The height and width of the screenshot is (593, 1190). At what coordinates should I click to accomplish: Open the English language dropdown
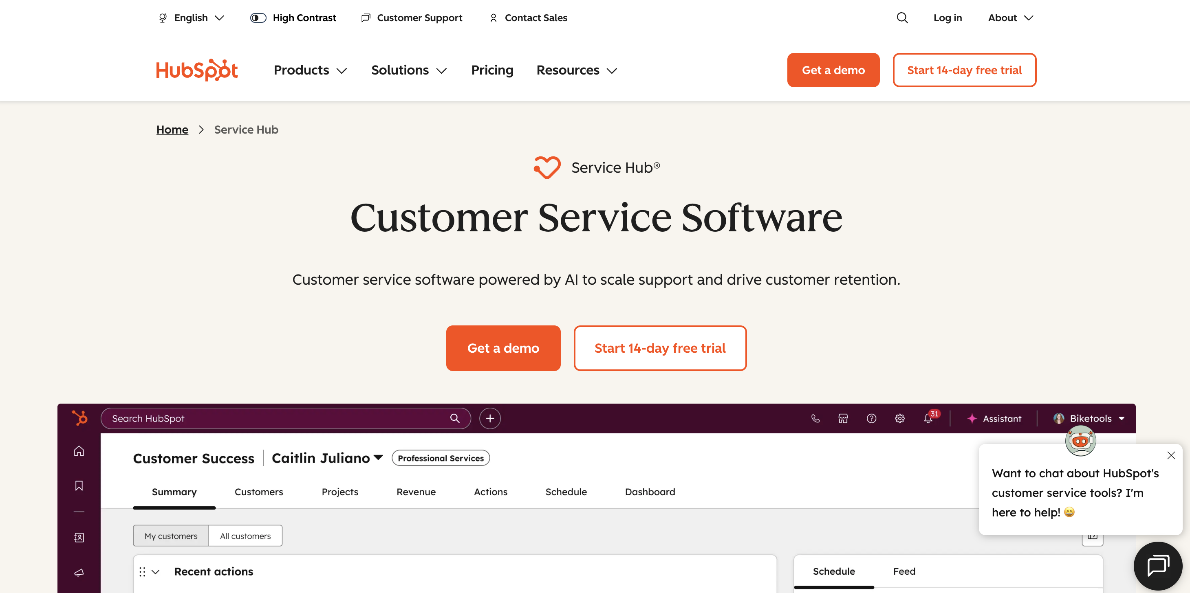tap(191, 18)
